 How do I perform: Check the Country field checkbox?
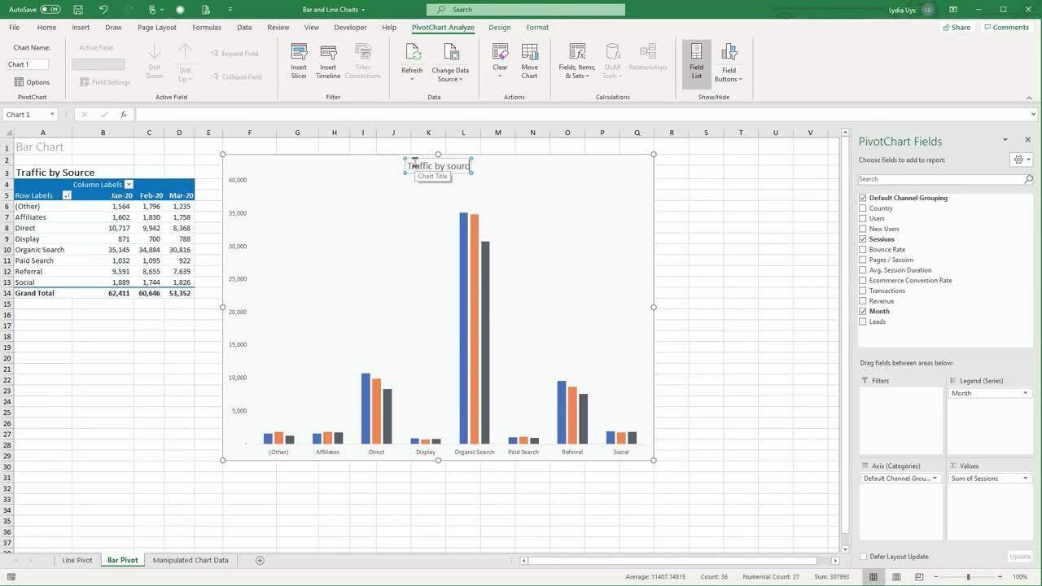pyautogui.click(x=863, y=208)
